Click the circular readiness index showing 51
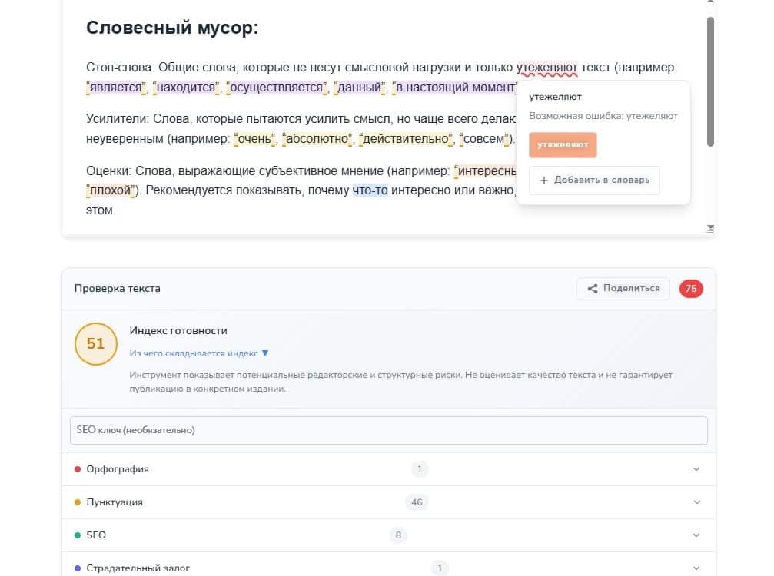The height and width of the screenshot is (576, 774). pyautogui.click(x=95, y=344)
